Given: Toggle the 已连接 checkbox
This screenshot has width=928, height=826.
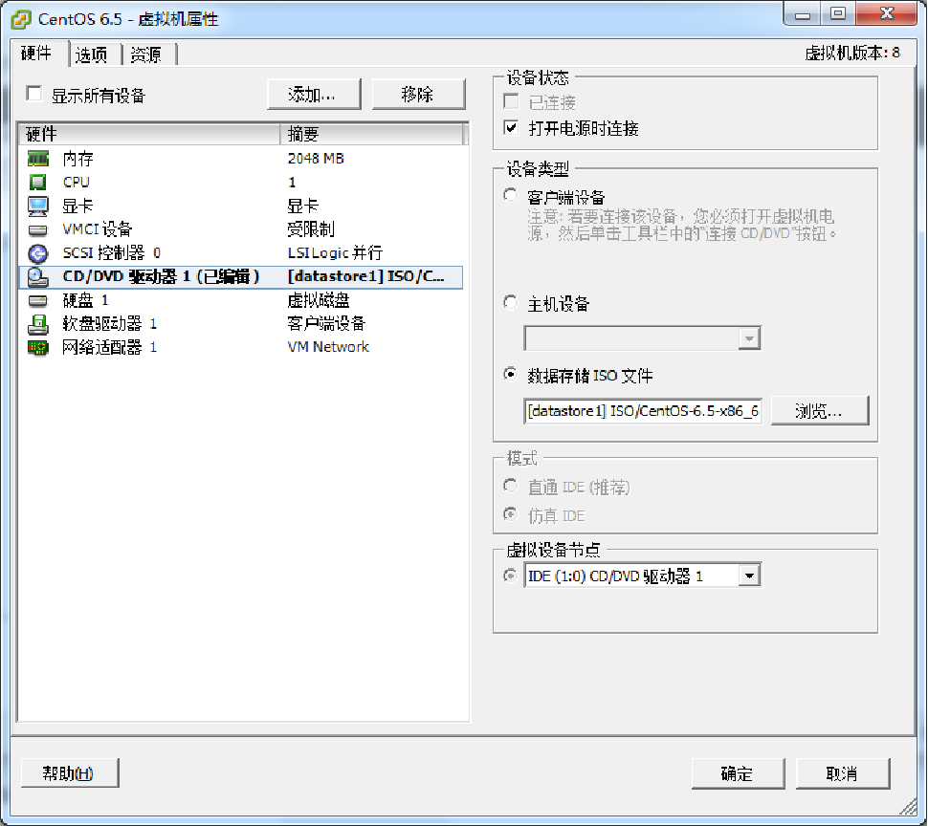Looking at the screenshot, I should (x=511, y=101).
